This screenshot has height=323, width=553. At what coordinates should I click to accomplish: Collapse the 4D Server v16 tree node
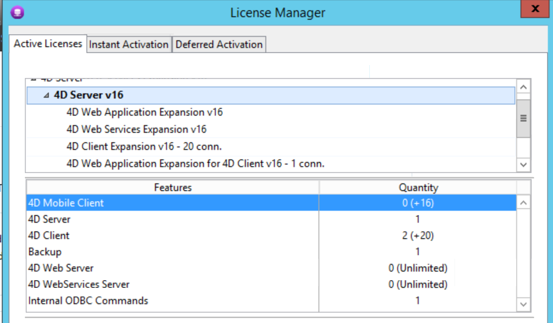[x=46, y=96]
